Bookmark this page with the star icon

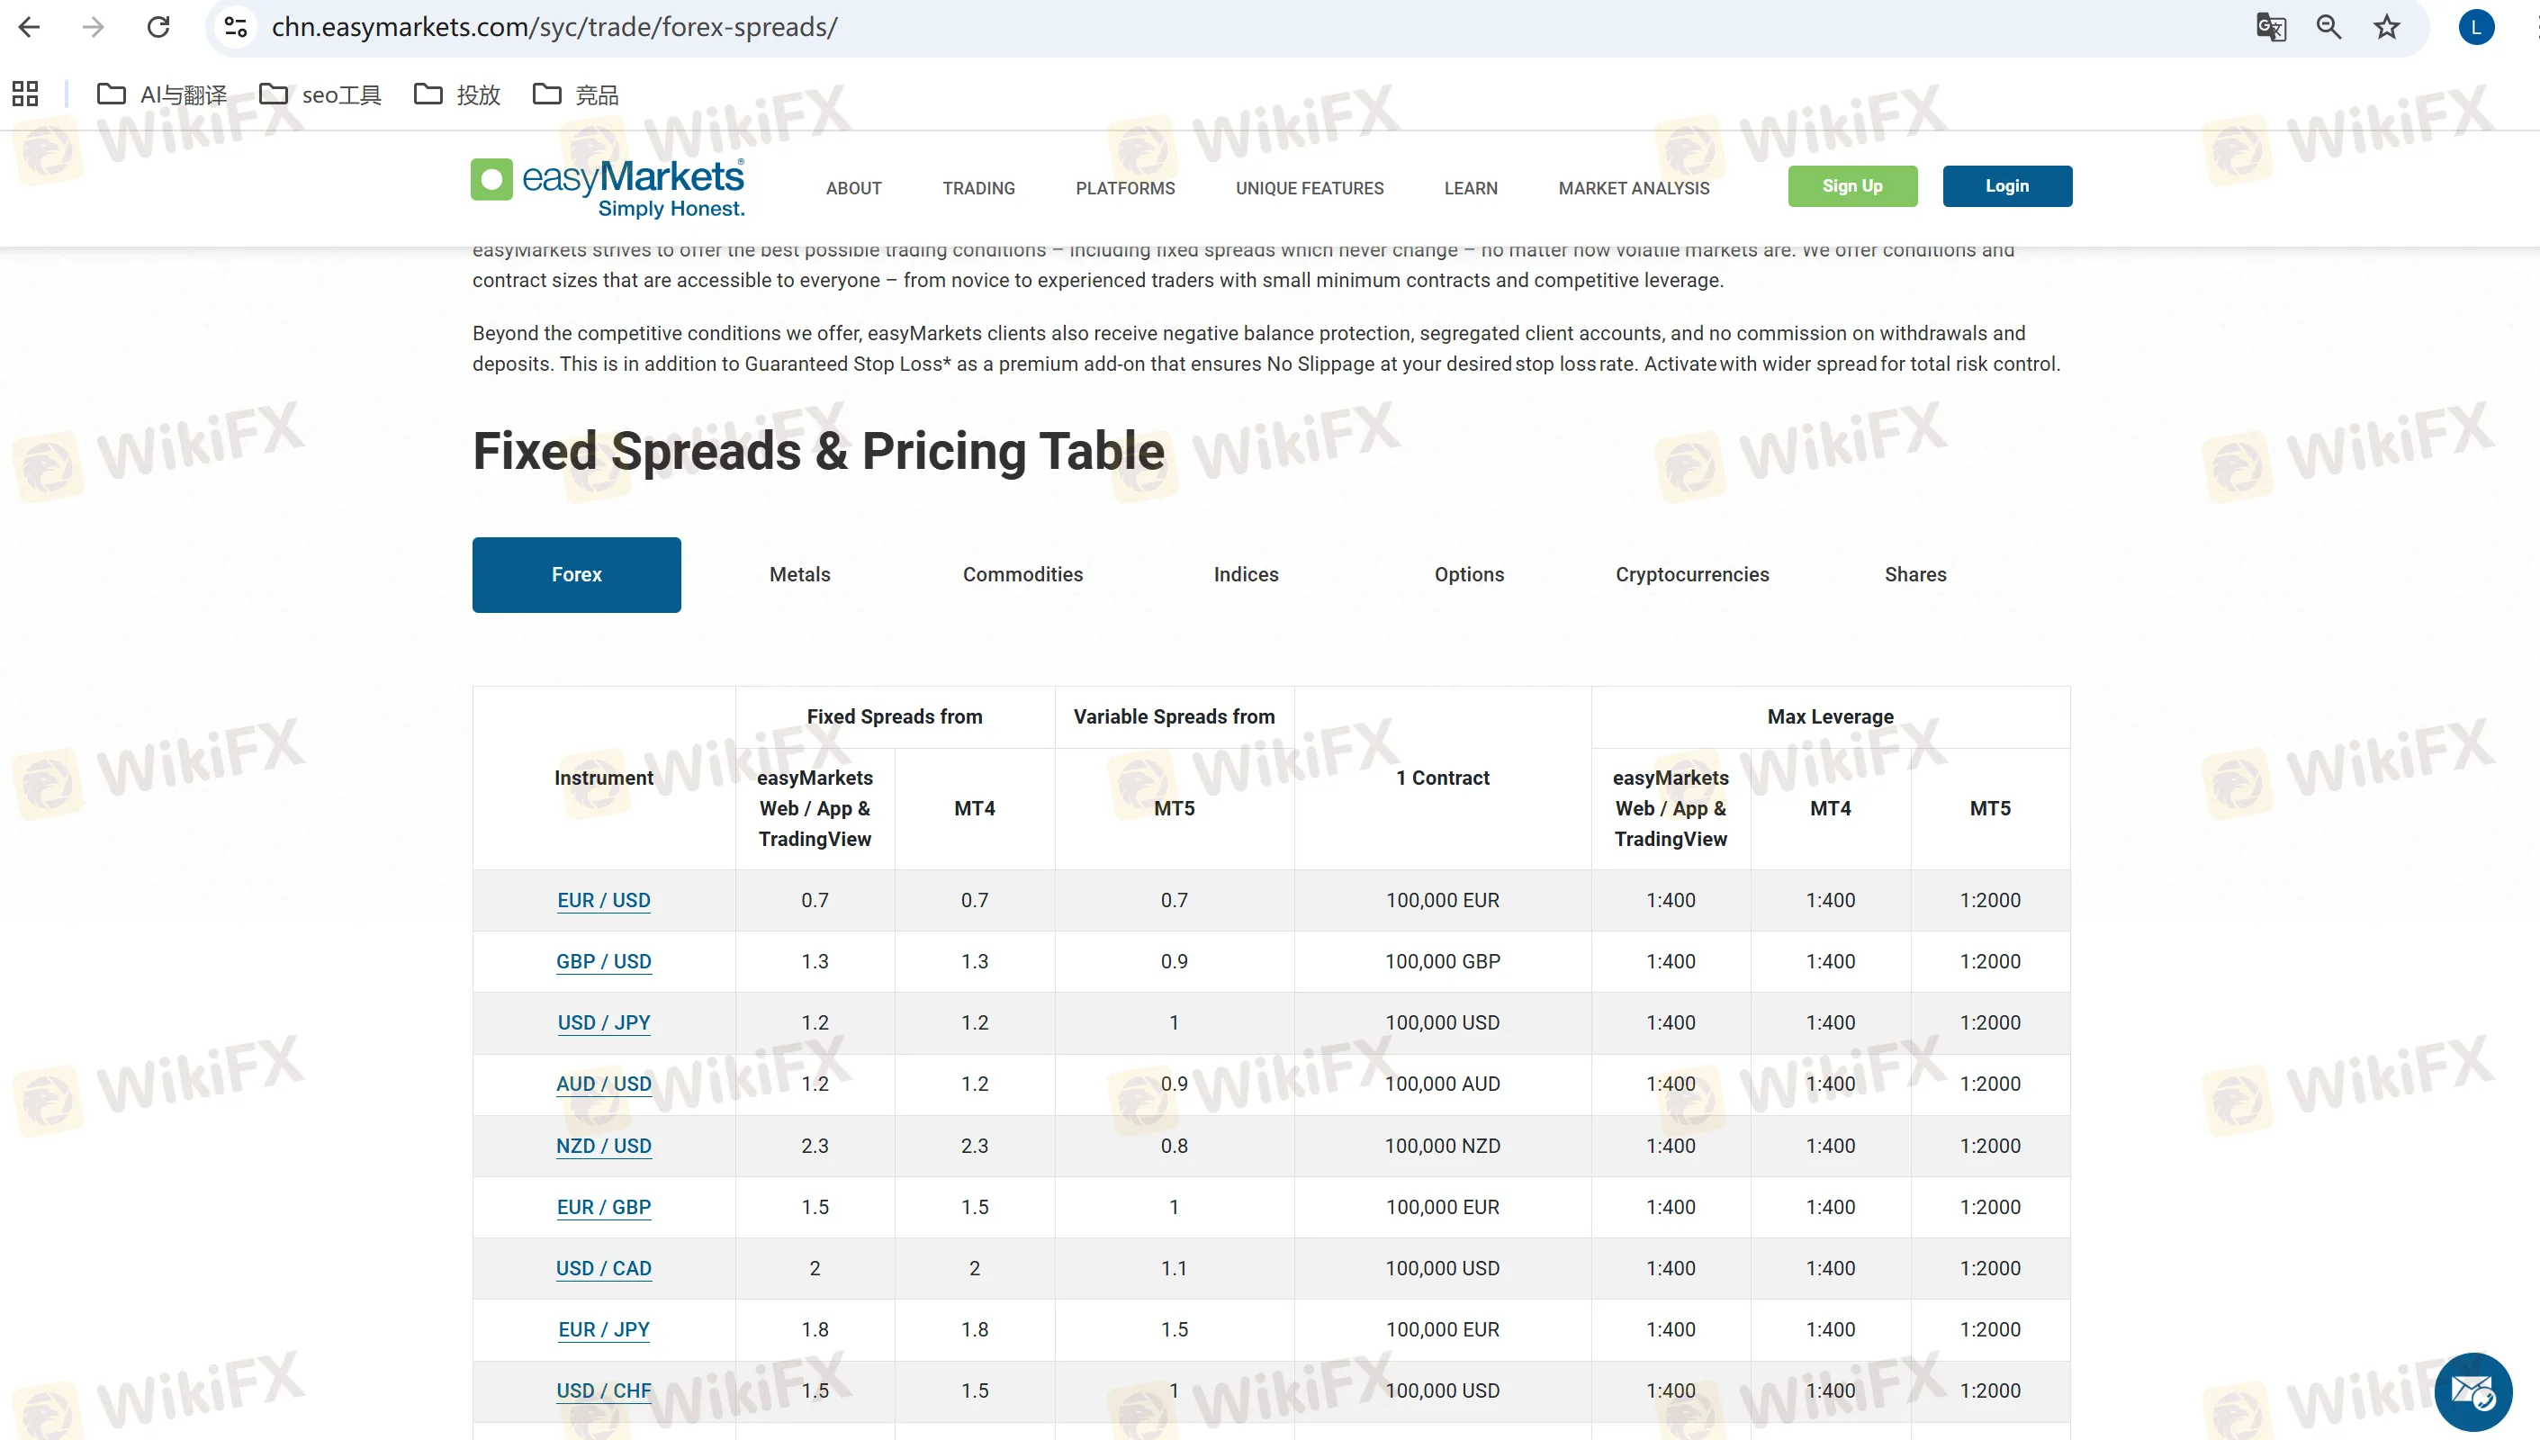click(2387, 27)
